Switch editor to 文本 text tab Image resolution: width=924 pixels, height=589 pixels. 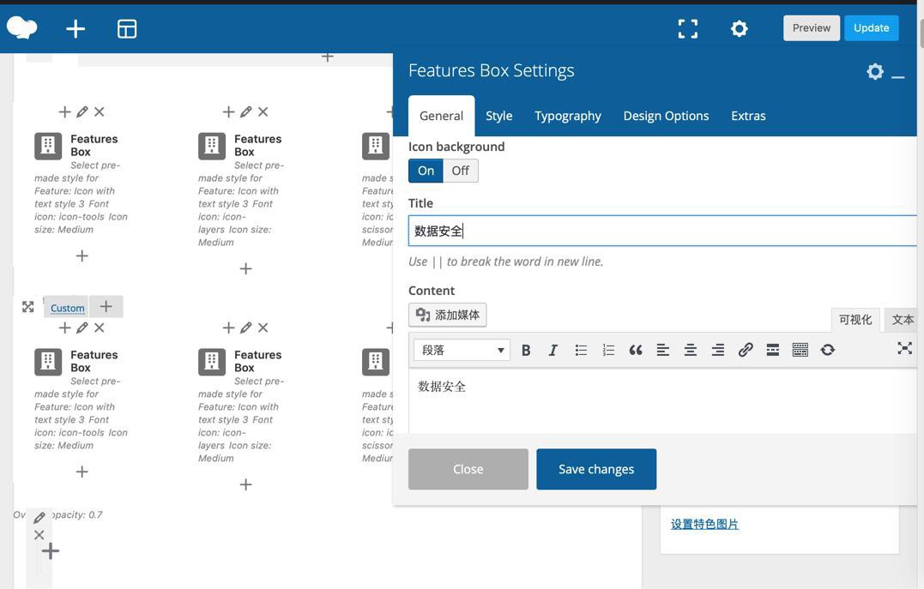[x=903, y=320]
